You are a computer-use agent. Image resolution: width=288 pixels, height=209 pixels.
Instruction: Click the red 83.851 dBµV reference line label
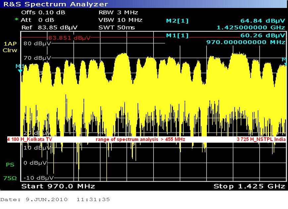[69, 38]
